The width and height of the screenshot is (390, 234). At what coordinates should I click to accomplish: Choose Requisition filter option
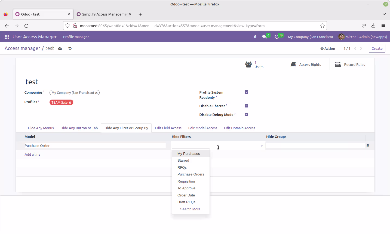(x=191, y=181)
